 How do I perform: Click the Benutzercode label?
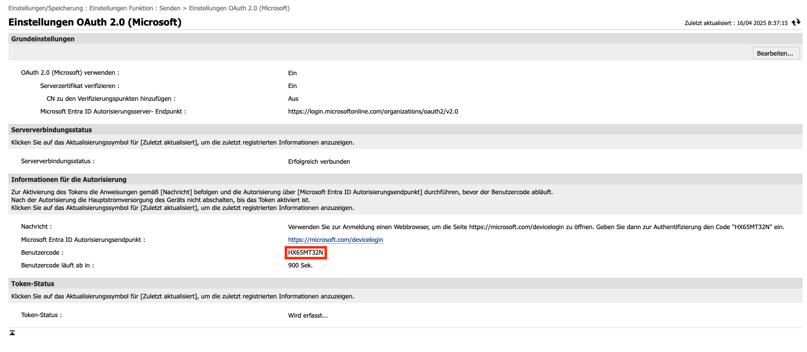tap(42, 253)
